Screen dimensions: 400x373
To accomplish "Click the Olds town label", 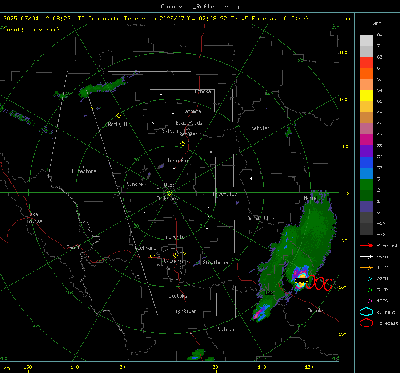I will [169, 185].
